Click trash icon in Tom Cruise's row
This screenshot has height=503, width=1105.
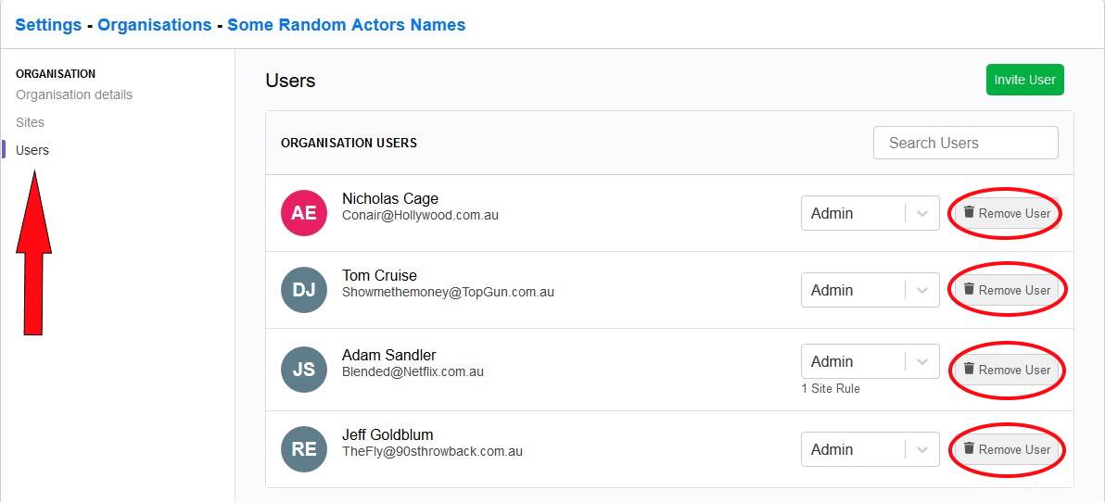point(969,289)
